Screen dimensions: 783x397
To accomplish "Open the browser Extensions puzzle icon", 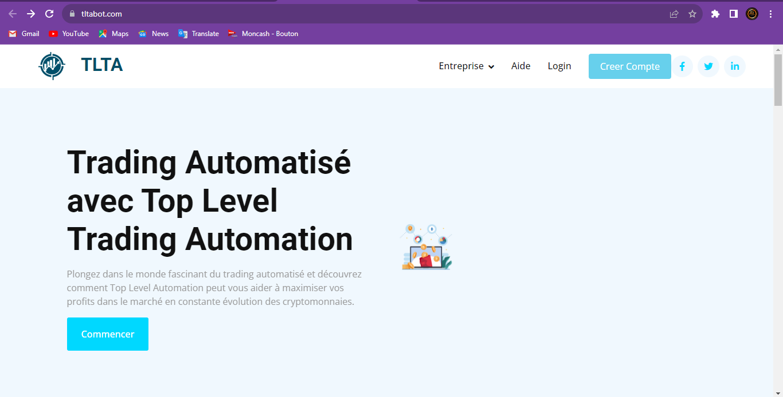I will click(x=715, y=14).
